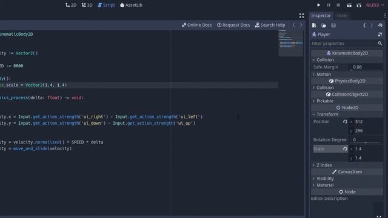Expand the Material section
The image size is (388, 218).
click(347, 185)
